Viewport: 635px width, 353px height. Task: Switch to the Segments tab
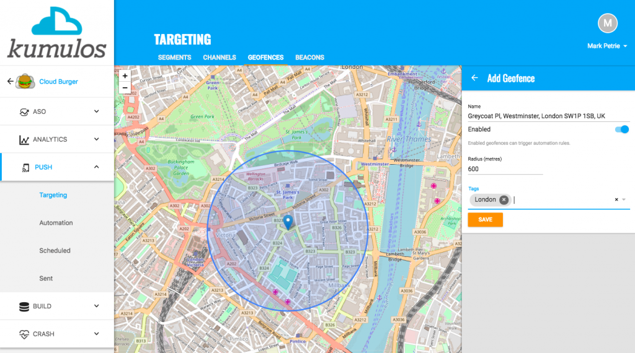(174, 58)
